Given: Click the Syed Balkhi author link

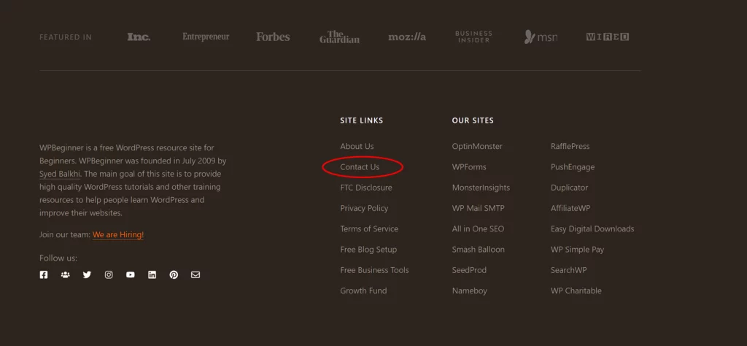Looking at the screenshot, I should (x=60, y=174).
